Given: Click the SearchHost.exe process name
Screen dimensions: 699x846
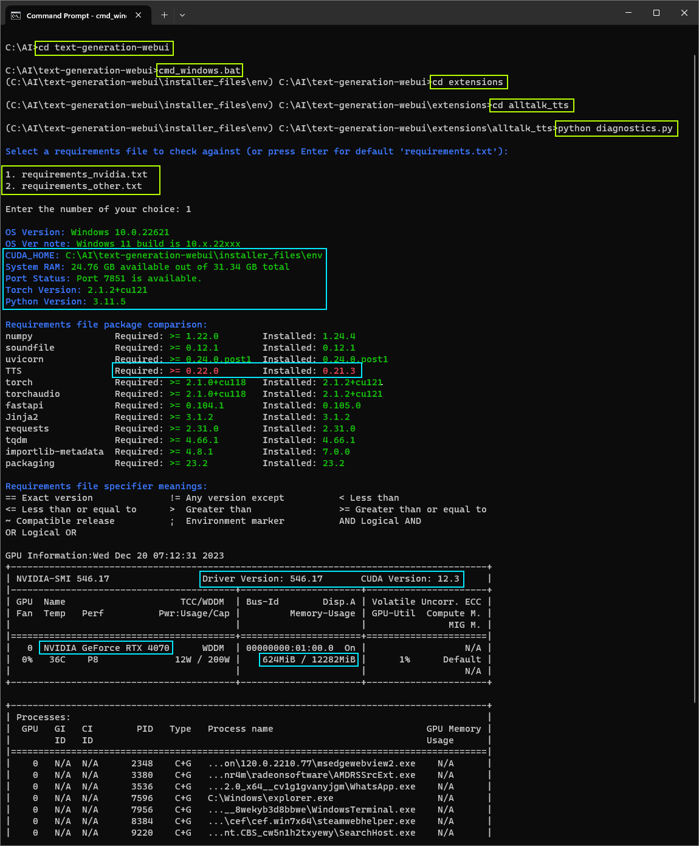Looking at the screenshot, I should click(x=312, y=833).
